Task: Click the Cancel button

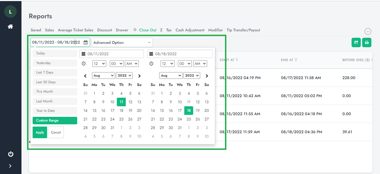Action: pyautogui.click(x=56, y=132)
